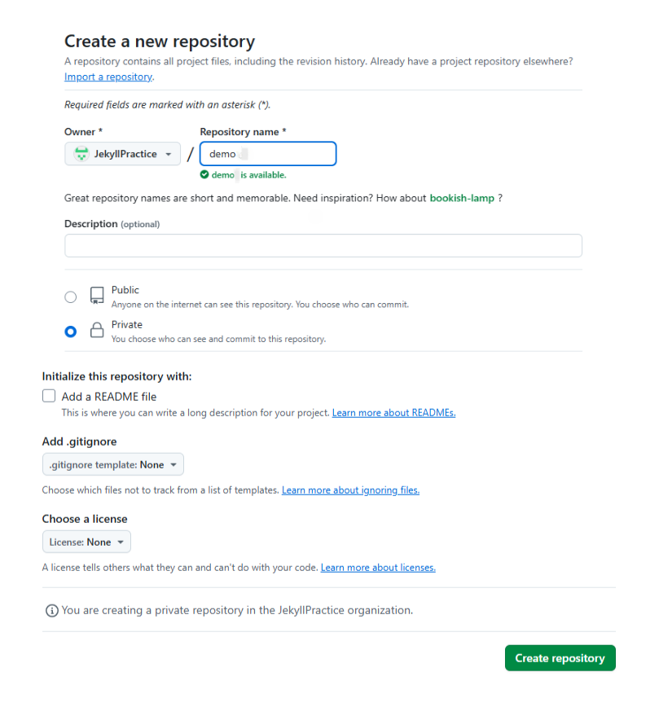Click the Private repository lock icon
Viewport: 659px width, 707px height.
(x=97, y=330)
